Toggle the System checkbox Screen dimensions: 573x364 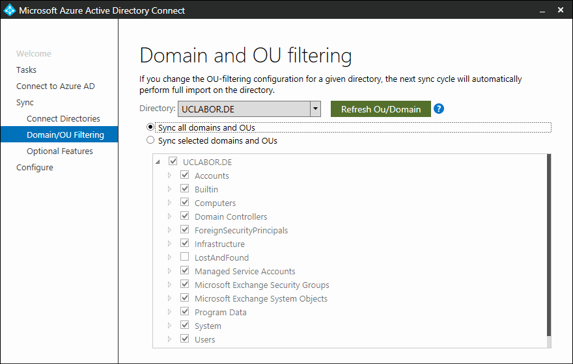184,325
